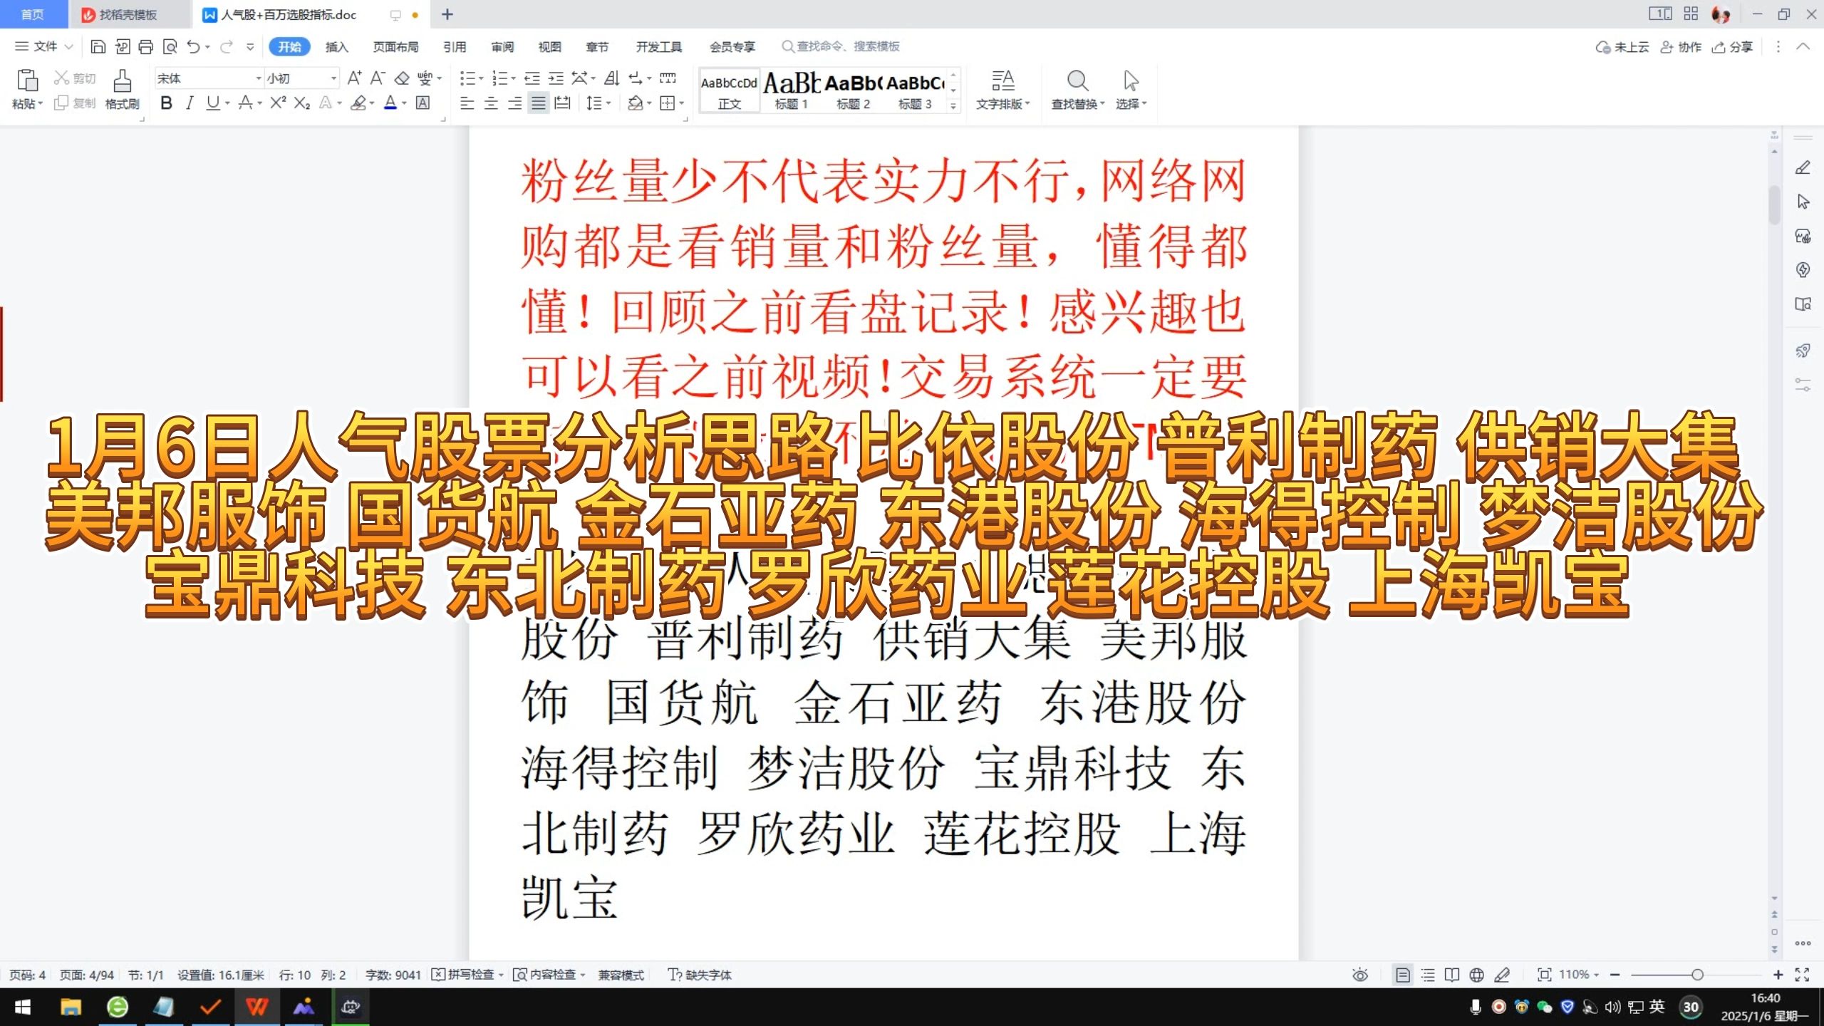Open File Explorer from taskbar
The width and height of the screenshot is (1824, 1026).
tap(71, 1007)
